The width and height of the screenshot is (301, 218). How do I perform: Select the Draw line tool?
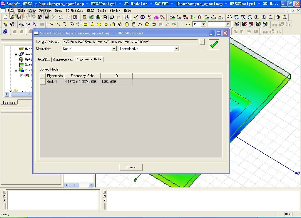click(x=51, y=24)
